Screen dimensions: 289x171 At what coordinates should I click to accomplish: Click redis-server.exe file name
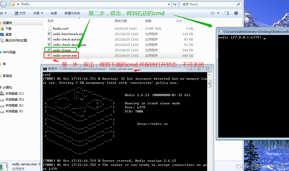pyautogui.click(x=65, y=55)
